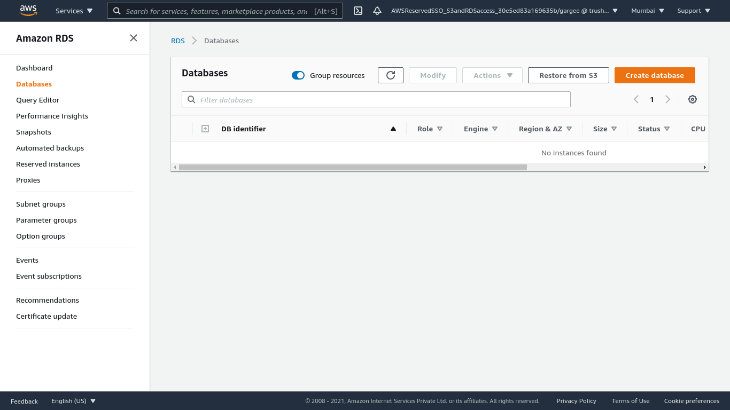
Task: View Events page
Action: tap(27, 260)
